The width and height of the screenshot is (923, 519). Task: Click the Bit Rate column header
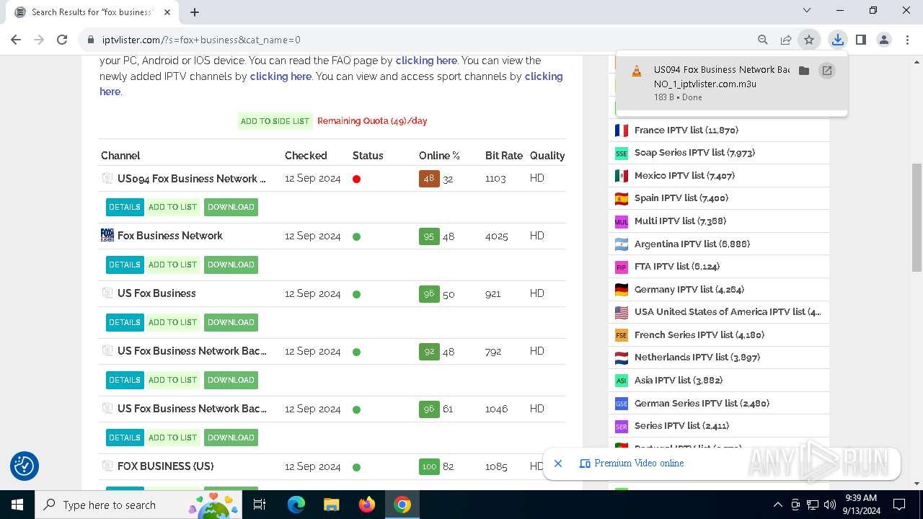click(x=503, y=156)
